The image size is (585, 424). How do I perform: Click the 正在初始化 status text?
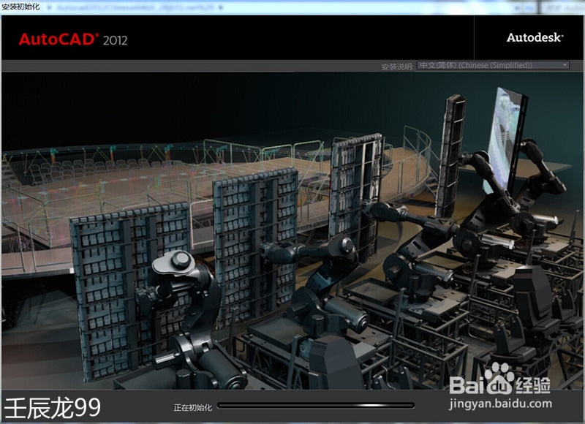[192, 408]
